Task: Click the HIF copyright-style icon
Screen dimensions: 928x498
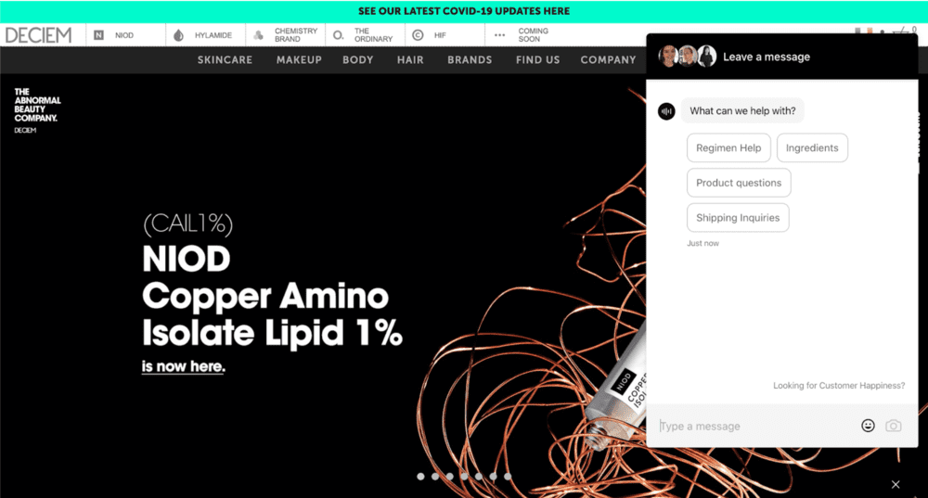Action: (x=418, y=35)
